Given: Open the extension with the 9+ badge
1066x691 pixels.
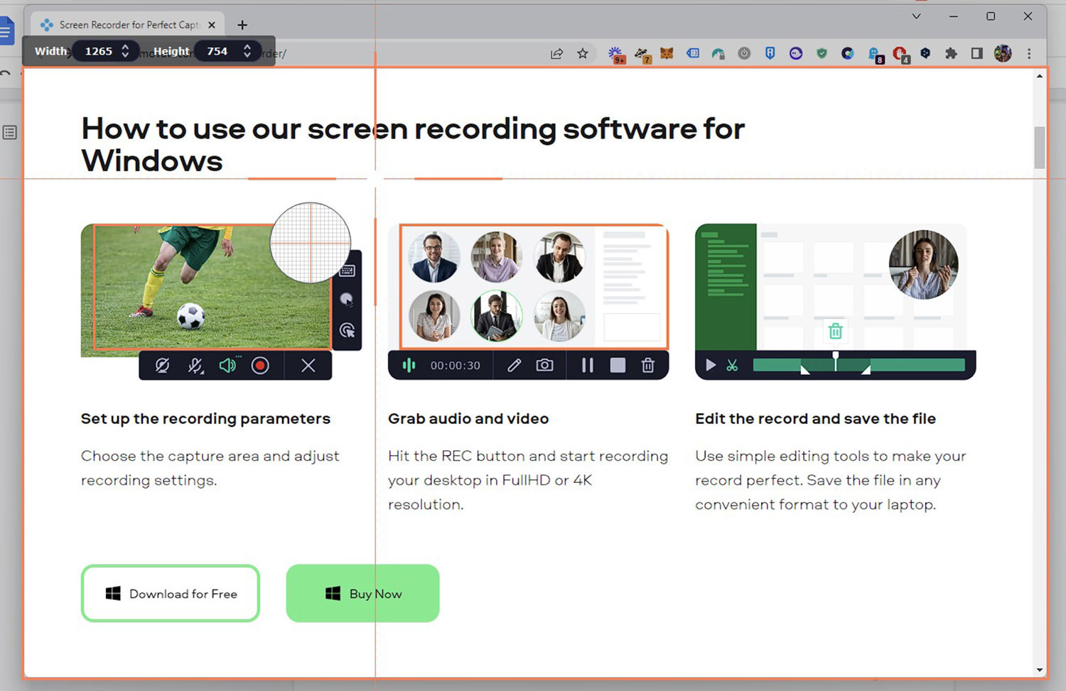Looking at the screenshot, I should 616,54.
